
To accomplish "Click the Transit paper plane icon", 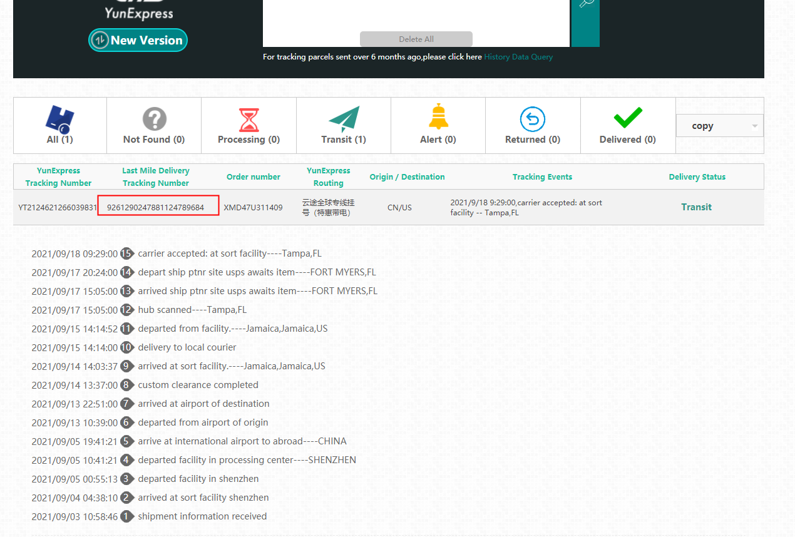I will click(x=344, y=118).
